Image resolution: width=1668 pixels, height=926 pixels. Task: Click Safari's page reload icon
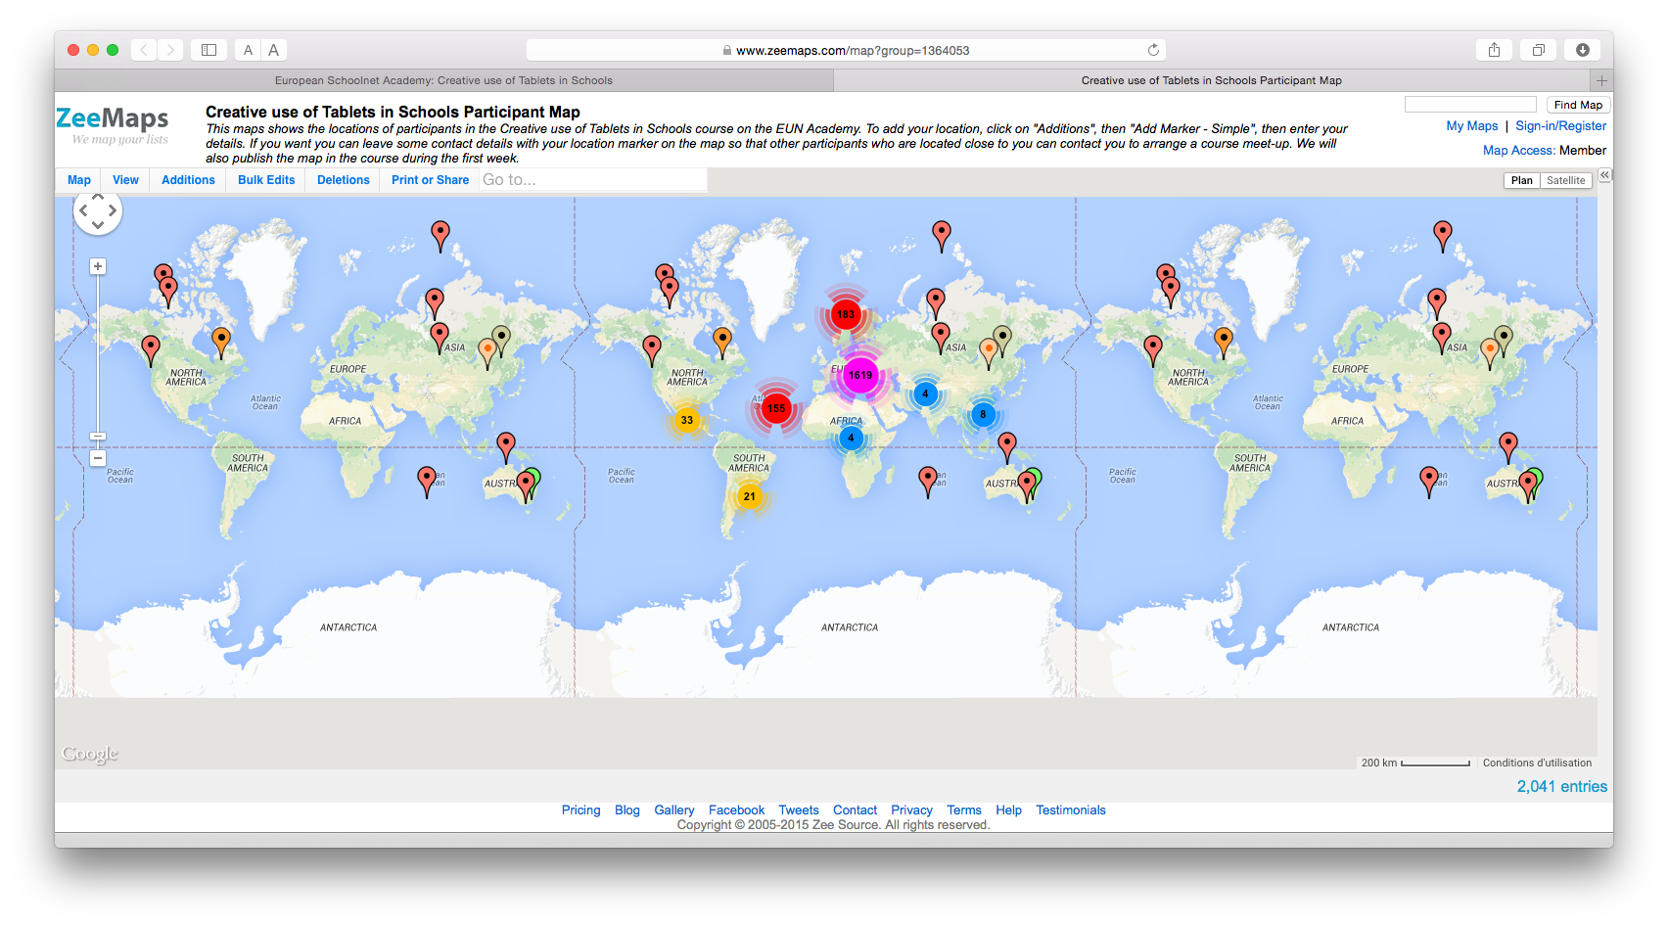[x=1153, y=50]
